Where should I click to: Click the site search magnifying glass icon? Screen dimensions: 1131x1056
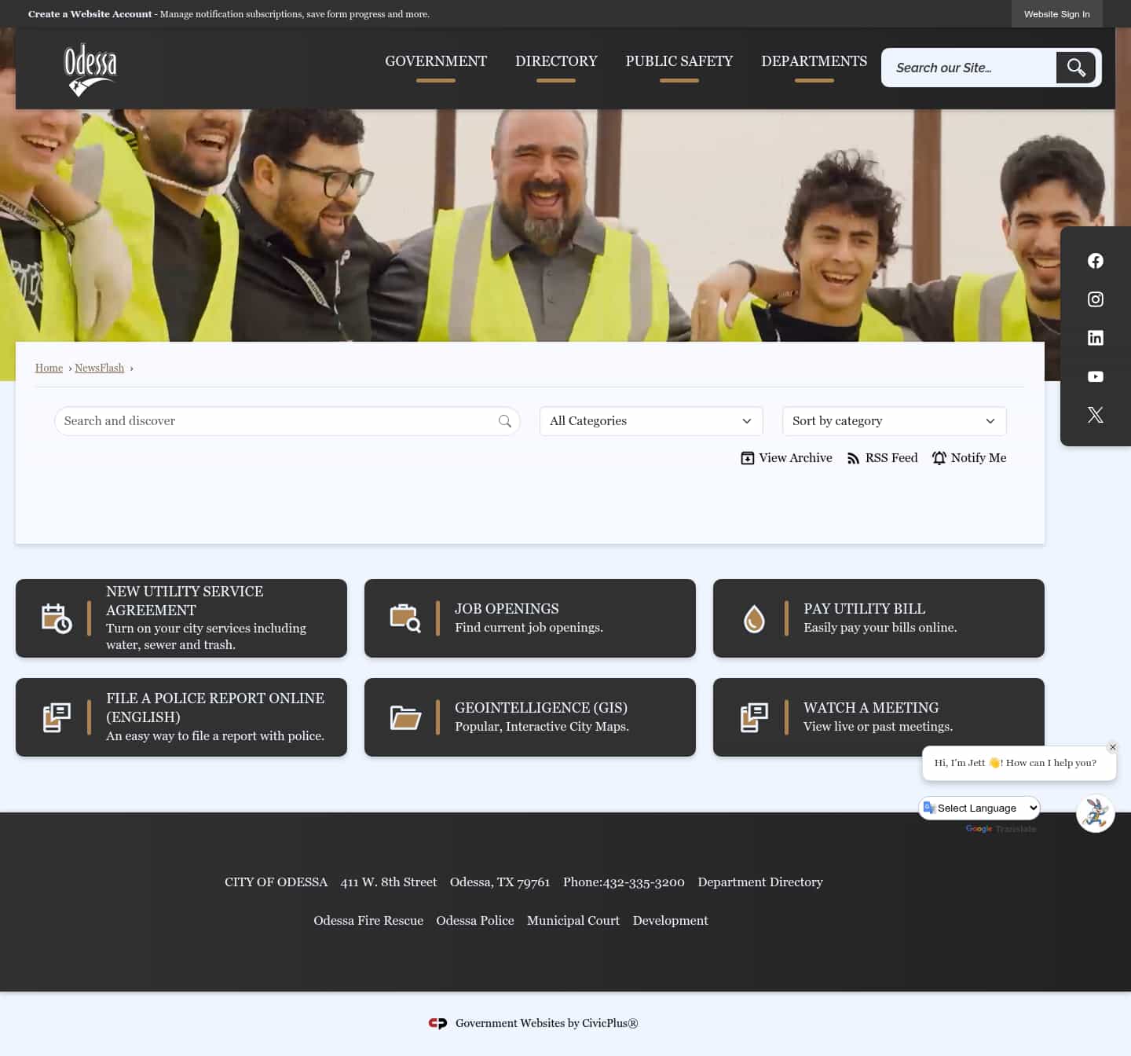[x=1075, y=68]
